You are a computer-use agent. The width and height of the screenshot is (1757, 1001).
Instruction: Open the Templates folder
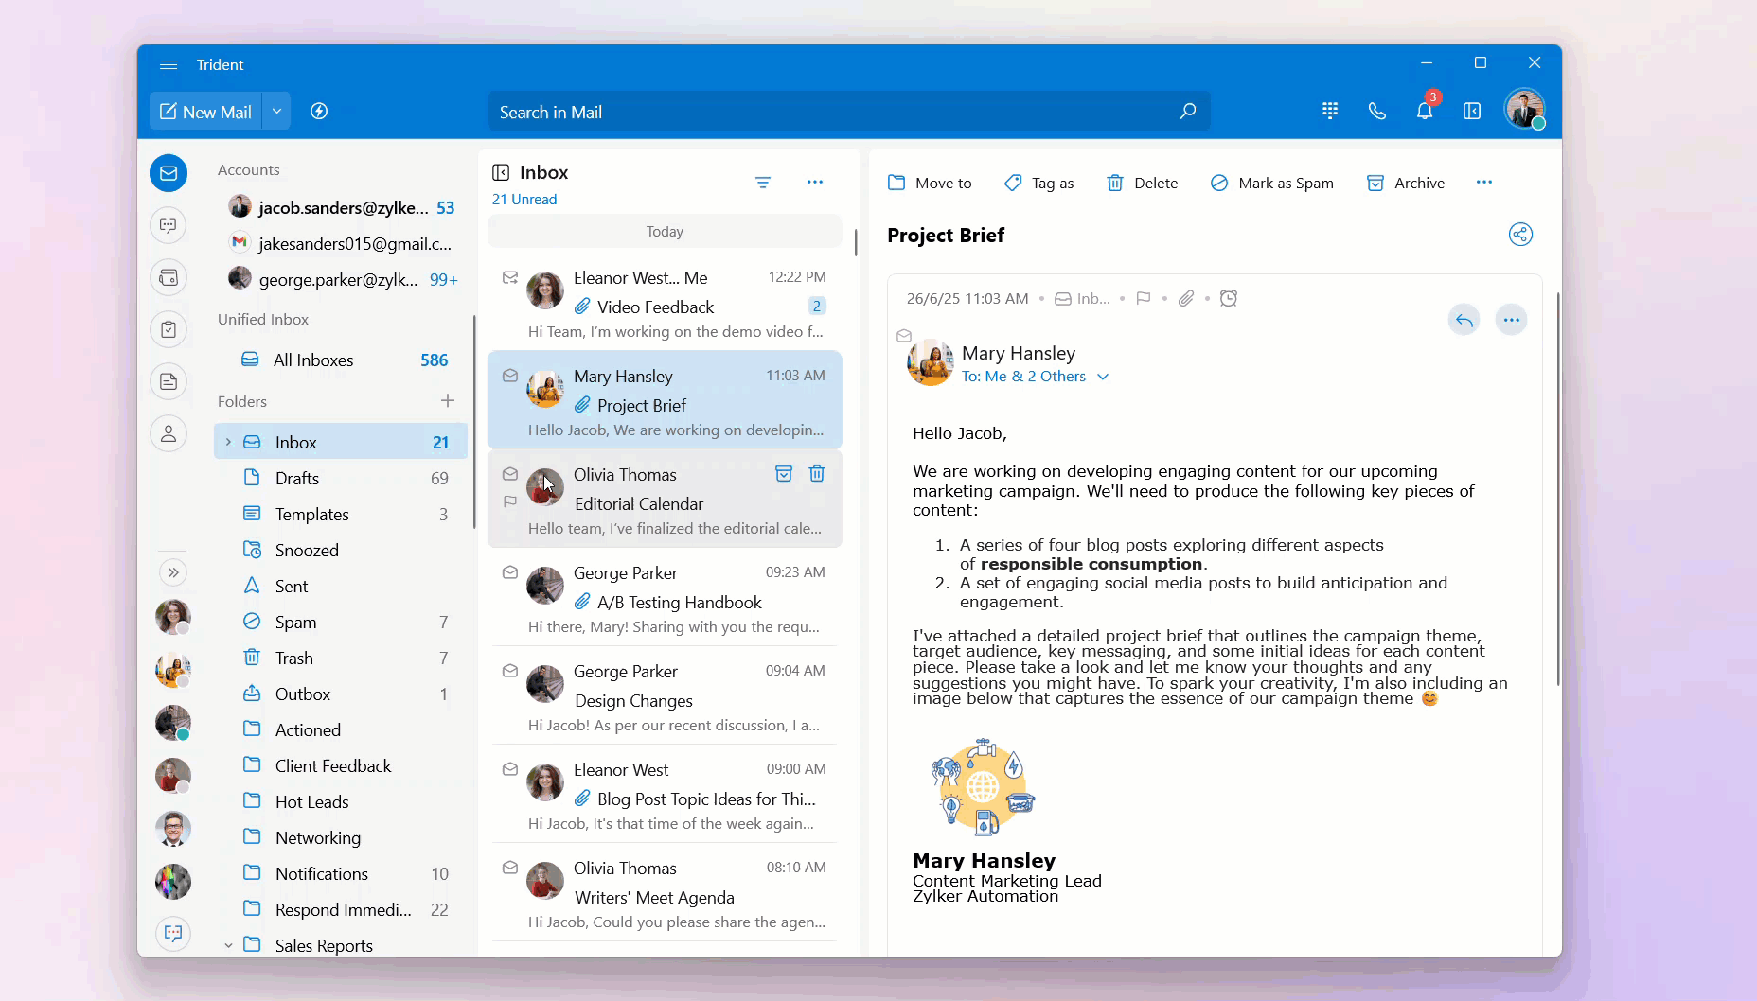click(x=341, y=514)
